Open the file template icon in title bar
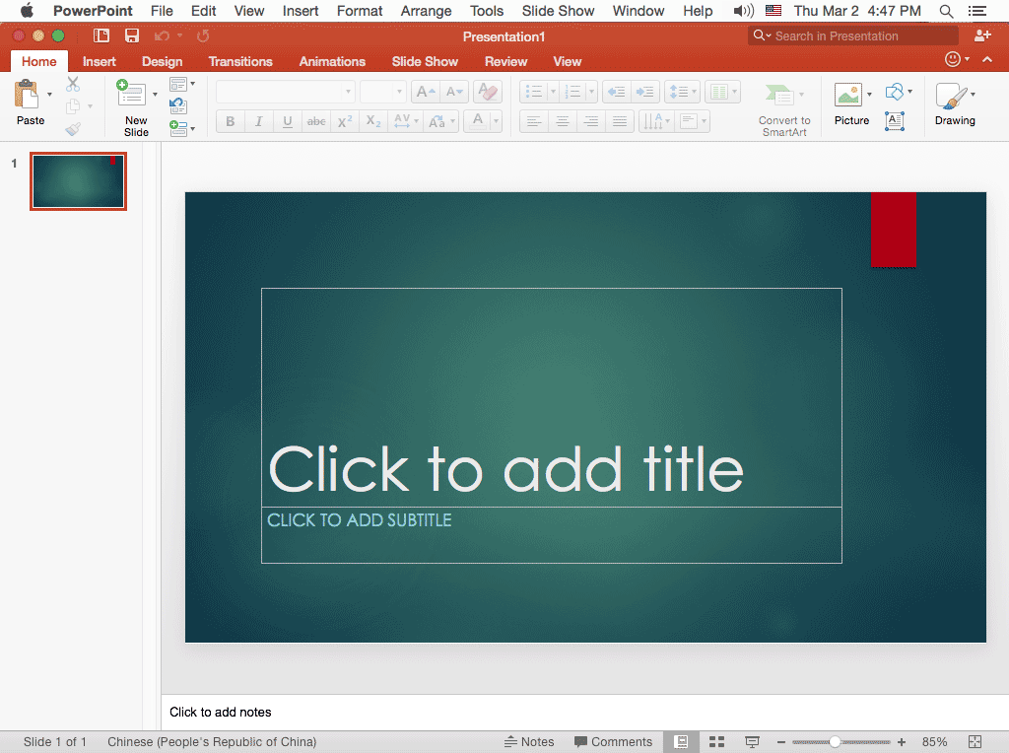Viewport: 1009px width, 753px height. (x=101, y=36)
